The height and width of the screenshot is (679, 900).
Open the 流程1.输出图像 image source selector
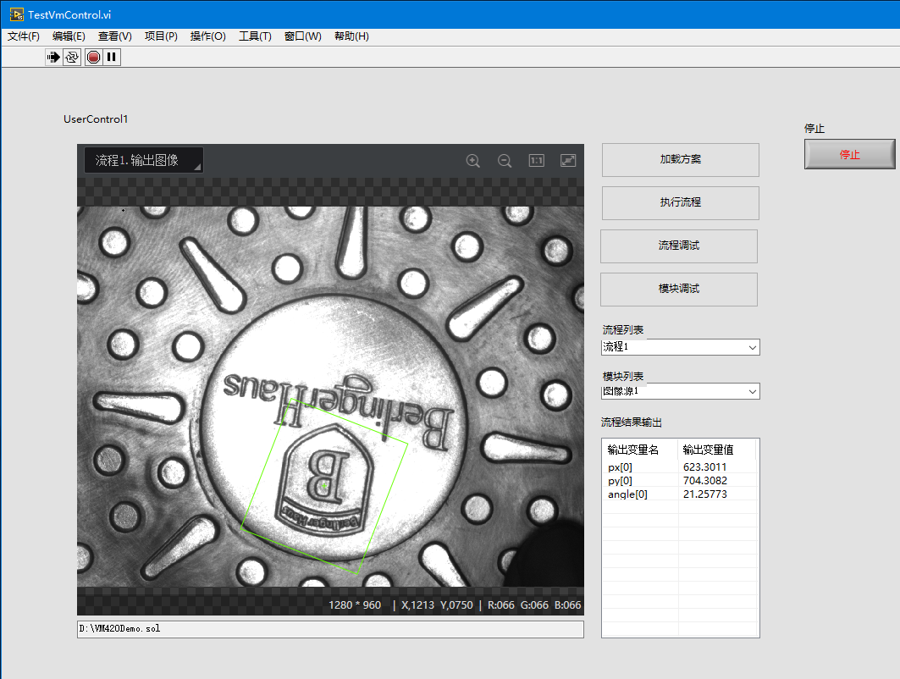[142, 159]
